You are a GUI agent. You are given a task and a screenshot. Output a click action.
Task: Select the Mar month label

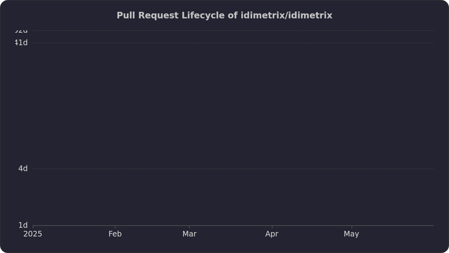[189, 234]
